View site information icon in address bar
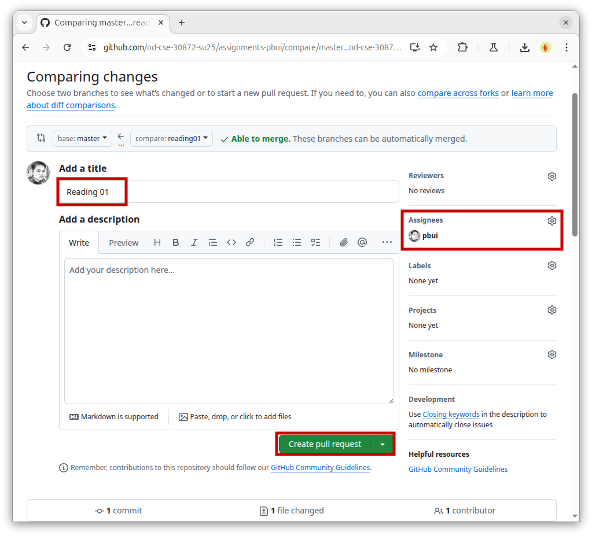Image resolution: width=592 pixels, height=536 pixels. pyautogui.click(x=92, y=47)
